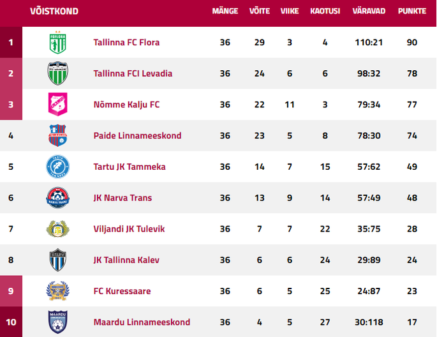Open the JK Narva Trans link
Image resolution: width=437 pixels, height=337 pixels.
coord(122,198)
